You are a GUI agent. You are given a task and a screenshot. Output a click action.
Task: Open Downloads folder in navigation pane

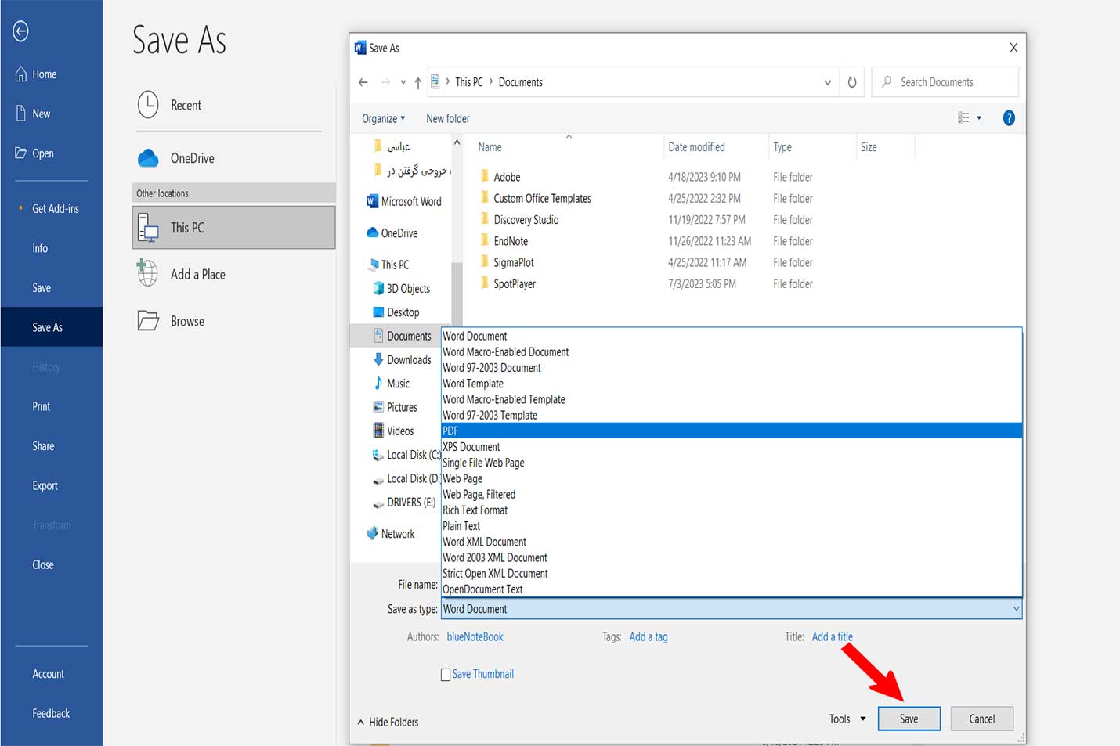pyautogui.click(x=403, y=359)
